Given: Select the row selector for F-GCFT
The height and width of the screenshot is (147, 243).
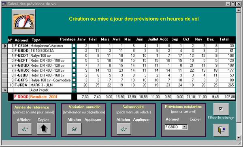Looking at the screenshot, I should (x=5, y=61).
